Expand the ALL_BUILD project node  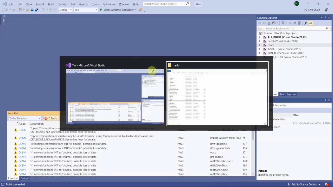(259, 37)
